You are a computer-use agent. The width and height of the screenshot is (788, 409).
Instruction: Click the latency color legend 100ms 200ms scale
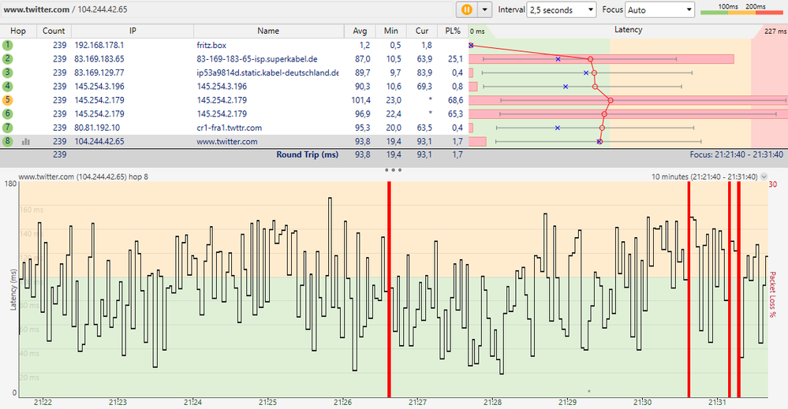741,9
